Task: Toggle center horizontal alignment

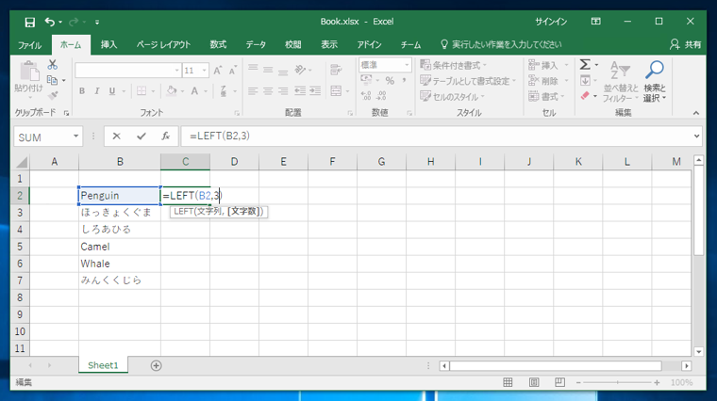Action: tap(268, 91)
